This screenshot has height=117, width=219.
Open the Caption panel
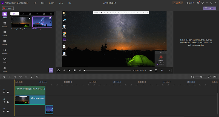pos(5,42)
